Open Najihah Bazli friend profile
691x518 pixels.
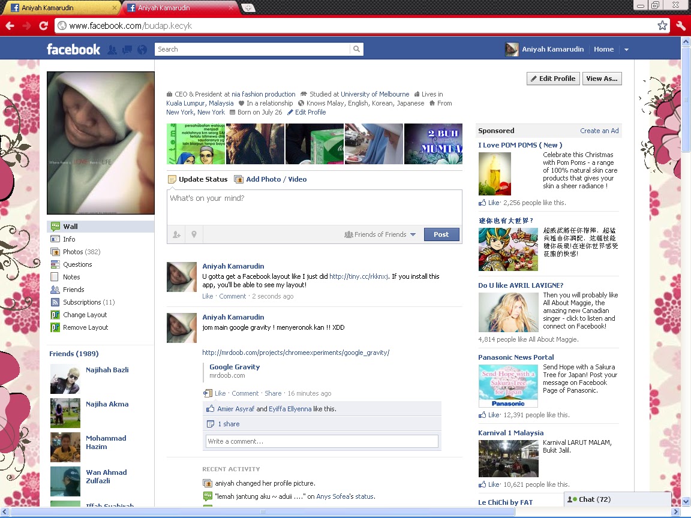click(x=107, y=370)
